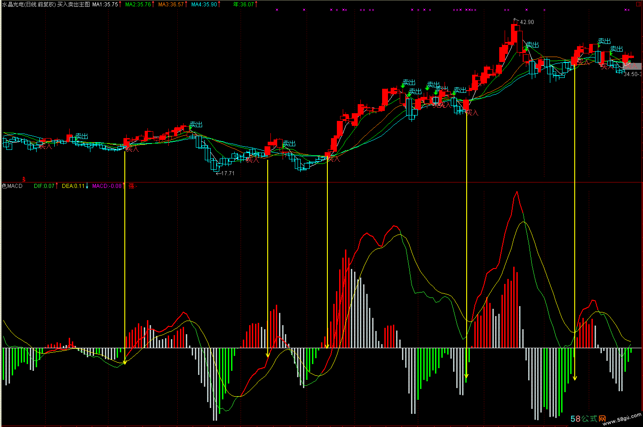The width and height of the screenshot is (643, 427).
Task: Open the 买入卖出主图 main chart indicator title
Action: 73,5
